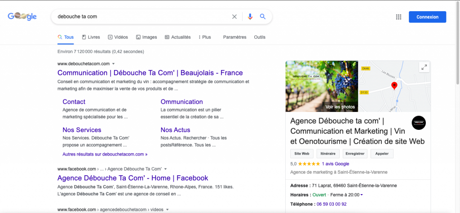Click the Itinéraire button

point(328,154)
